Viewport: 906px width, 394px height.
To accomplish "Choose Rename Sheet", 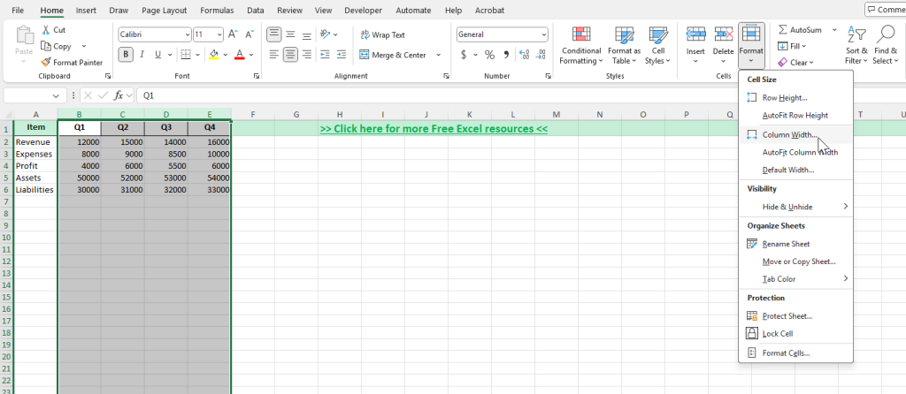I will pyautogui.click(x=795, y=244).
